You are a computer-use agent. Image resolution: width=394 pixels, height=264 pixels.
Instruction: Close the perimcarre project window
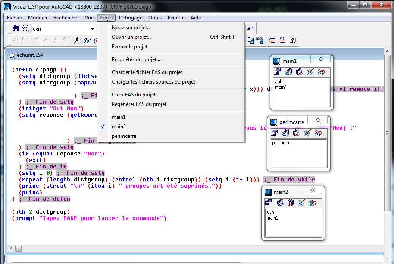point(318,120)
